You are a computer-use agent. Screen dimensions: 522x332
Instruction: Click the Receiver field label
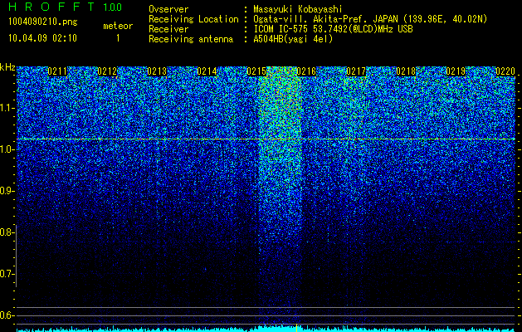click(x=168, y=29)
